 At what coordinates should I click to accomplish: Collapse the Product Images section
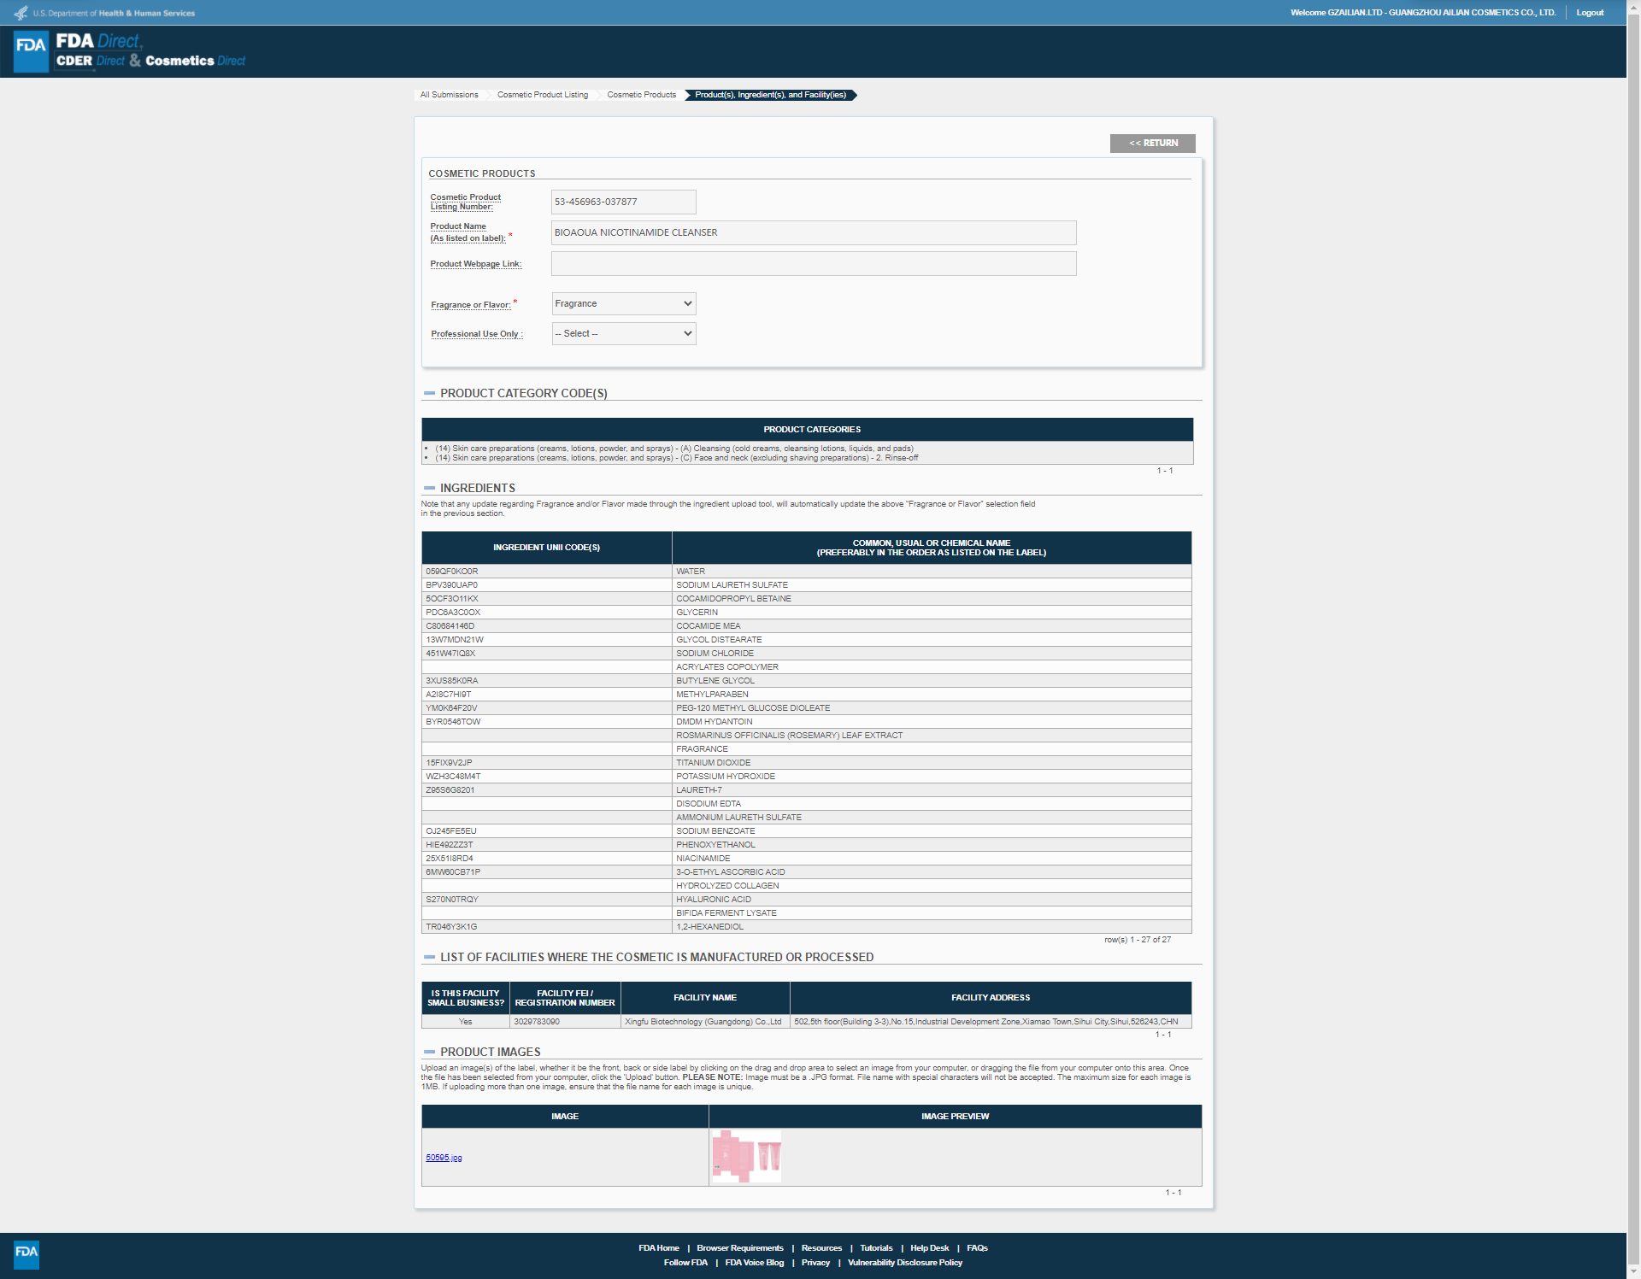coord(429,1053)
